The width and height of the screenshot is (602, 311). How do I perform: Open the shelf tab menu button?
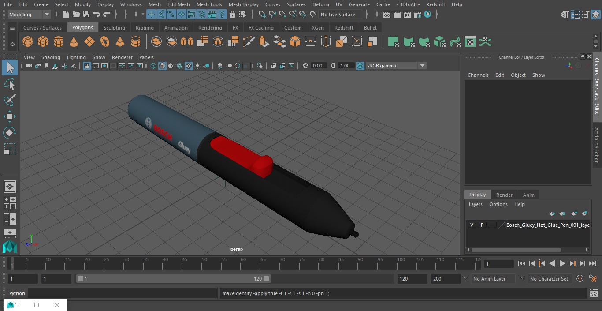pos(12,29)
